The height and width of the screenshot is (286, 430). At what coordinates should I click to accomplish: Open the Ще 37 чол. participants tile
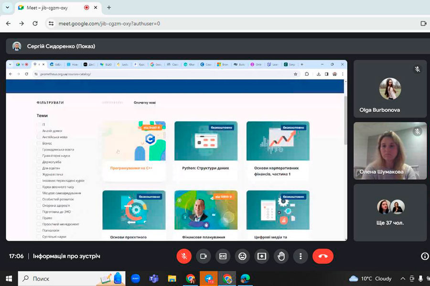pos(390,212)
